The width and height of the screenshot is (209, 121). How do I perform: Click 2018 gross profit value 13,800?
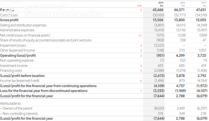[179, 20]
